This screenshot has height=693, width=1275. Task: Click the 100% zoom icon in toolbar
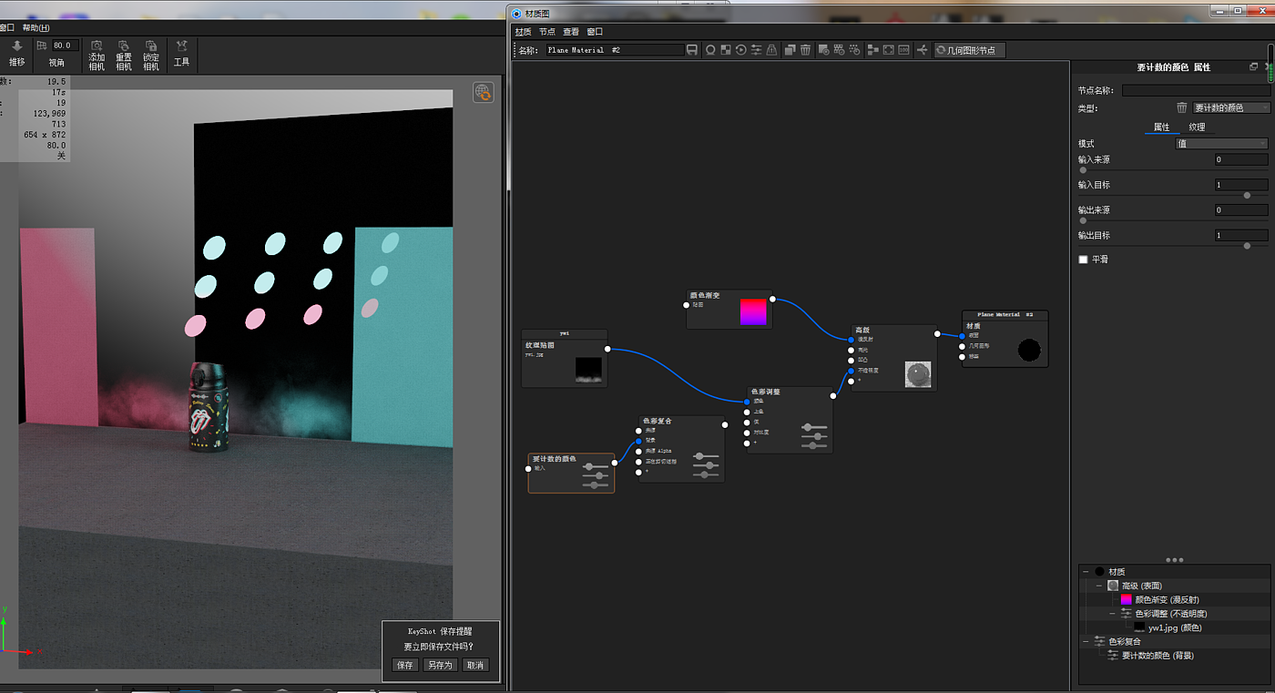903,50
